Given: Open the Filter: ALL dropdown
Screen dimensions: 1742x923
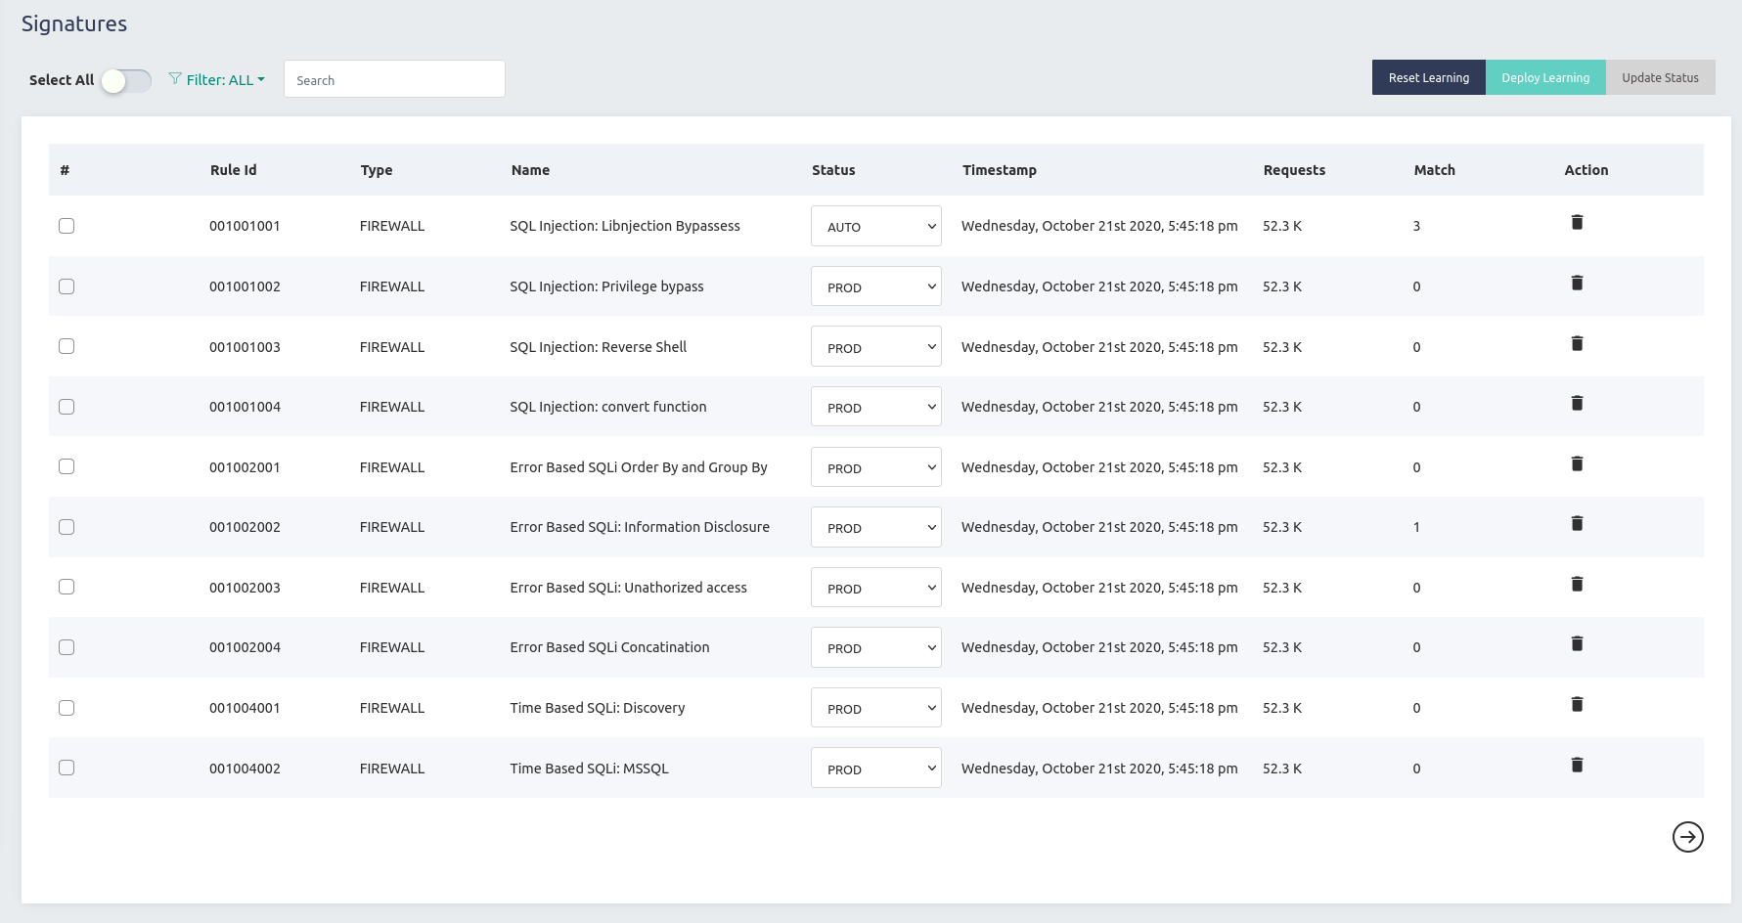Looking at the screenshot, I should [x=217, y=79].
